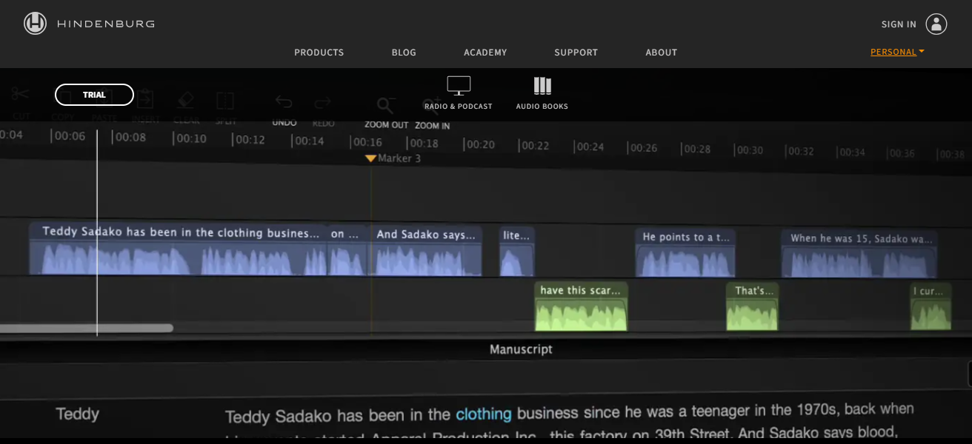The width and height of the screenshot is (972, 444).
Task: Click the Sign In link
Action: 899,24
